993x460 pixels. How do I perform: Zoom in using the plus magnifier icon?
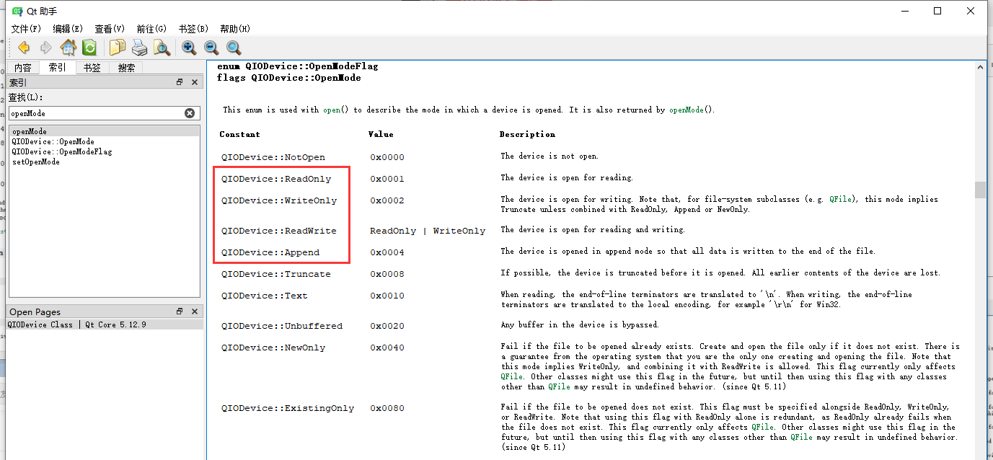click(188, 48)
